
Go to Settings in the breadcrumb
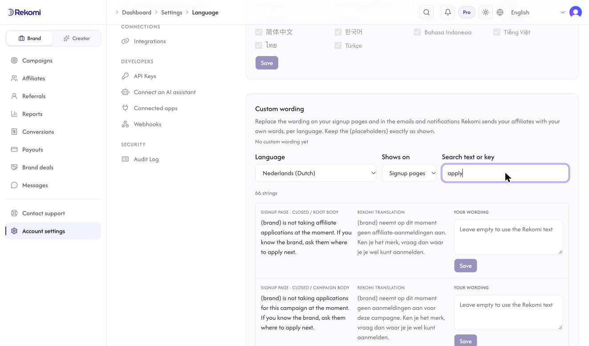click(172, 12)
